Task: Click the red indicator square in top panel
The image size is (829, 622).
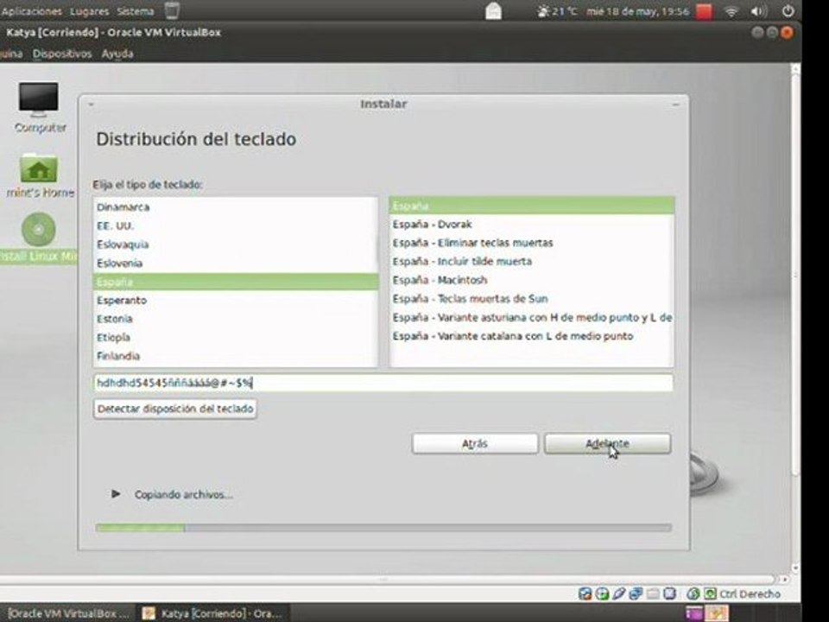Action: pos(704,11)
